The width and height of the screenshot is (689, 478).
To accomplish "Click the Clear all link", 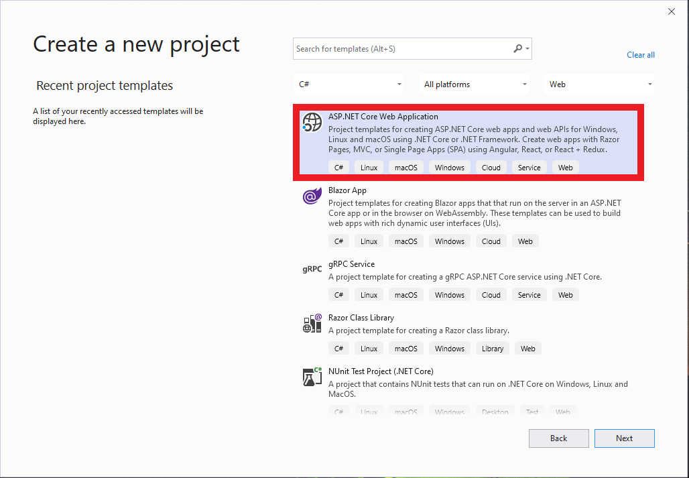I will (x=640, y=55).
